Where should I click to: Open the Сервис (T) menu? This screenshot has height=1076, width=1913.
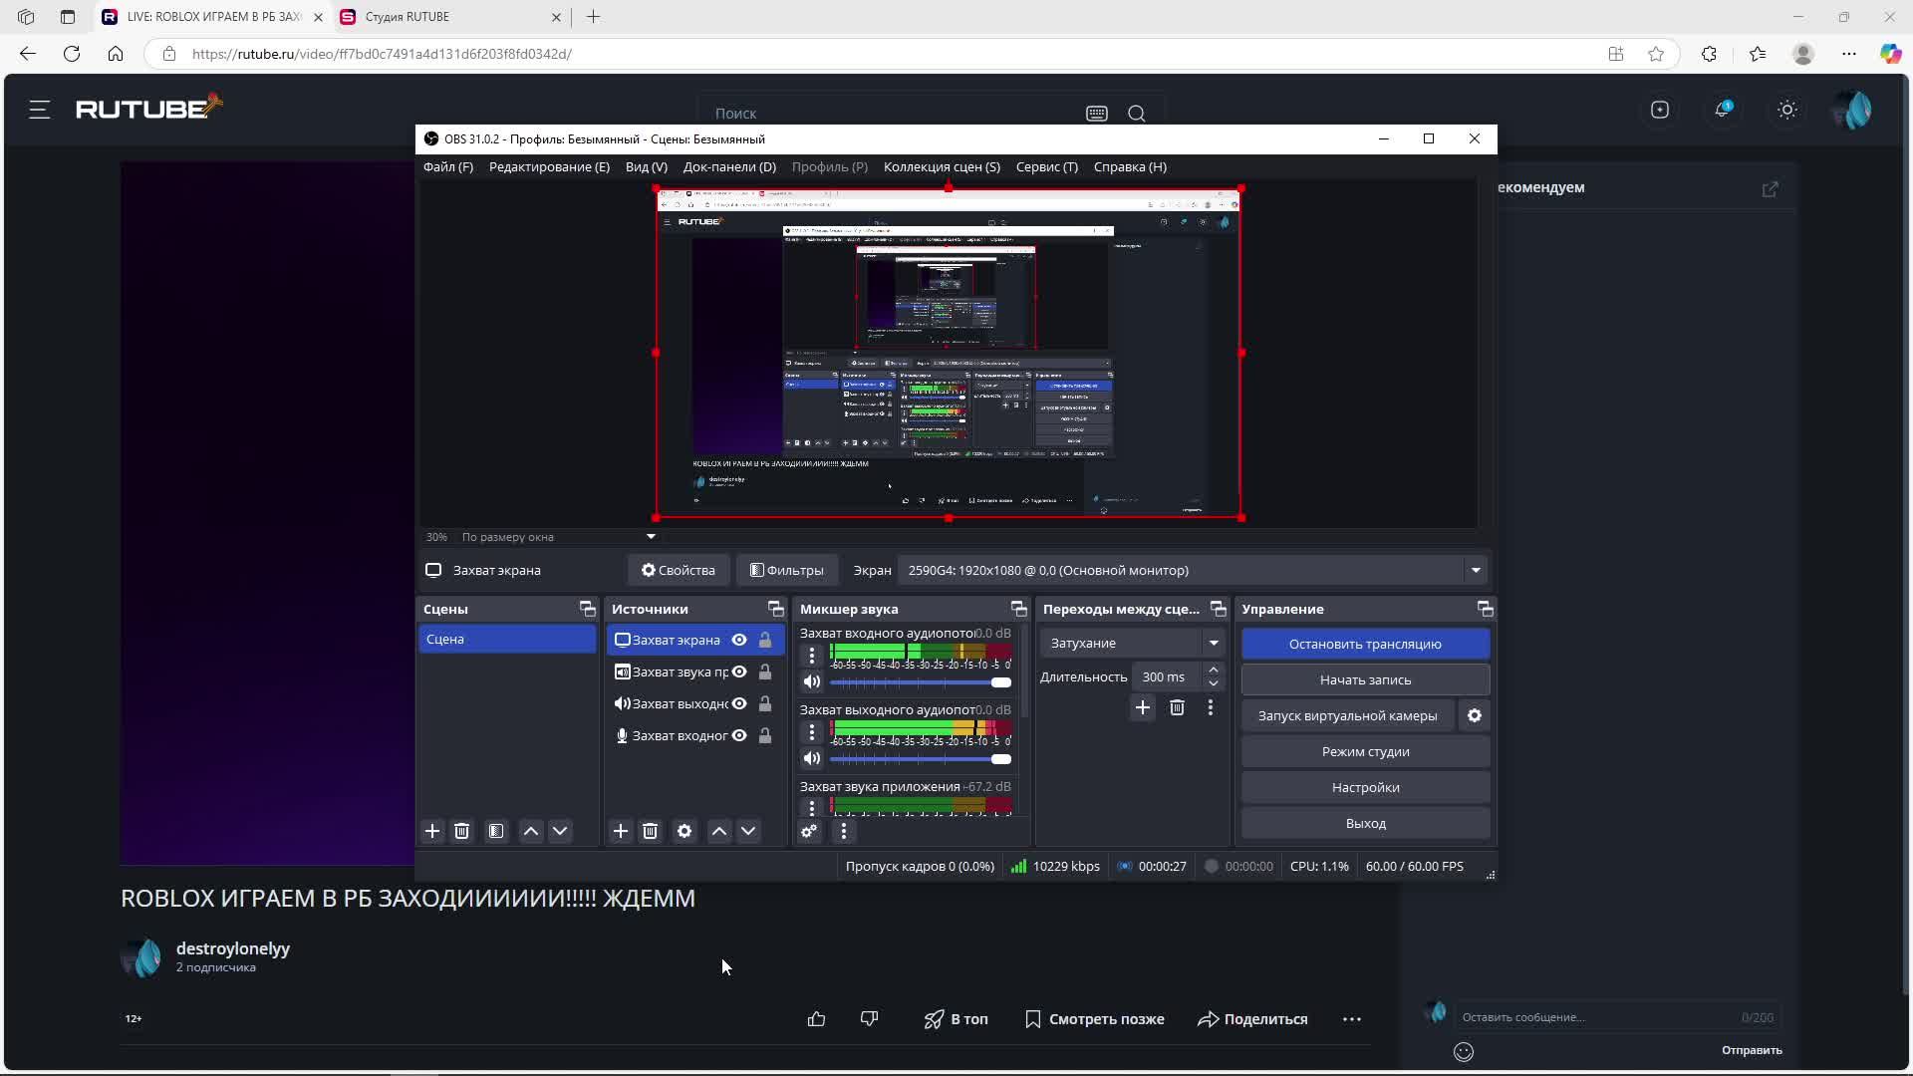pyautogui.click(x=1047, y=166)
